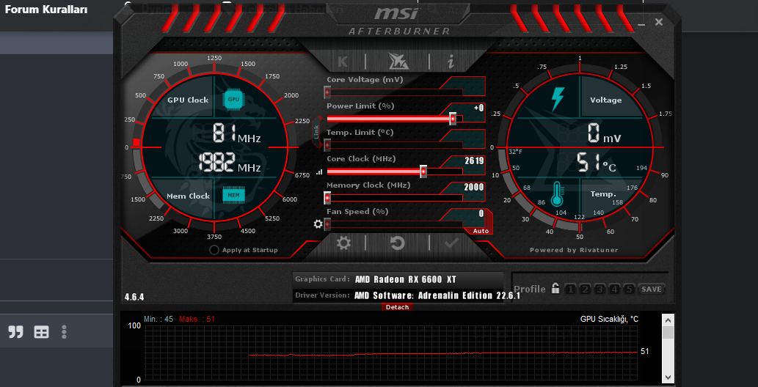Image resolution: width=758 pixels, height=387 pixels.
Task: Toggle the Link between power and temp limit
Action: tap(317, 131)
